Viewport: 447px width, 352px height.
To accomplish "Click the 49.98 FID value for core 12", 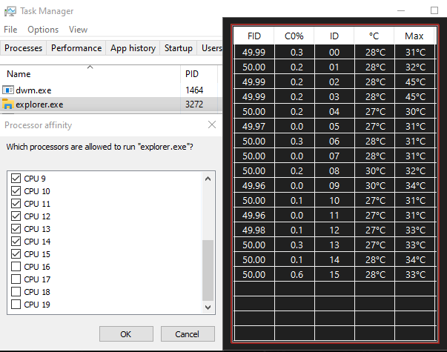I will pyautogui.click(x=254, y=230).
